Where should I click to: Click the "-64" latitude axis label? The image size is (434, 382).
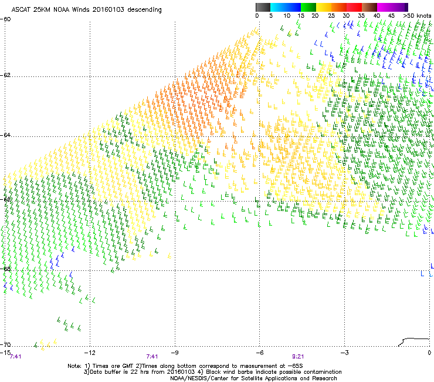5,135
